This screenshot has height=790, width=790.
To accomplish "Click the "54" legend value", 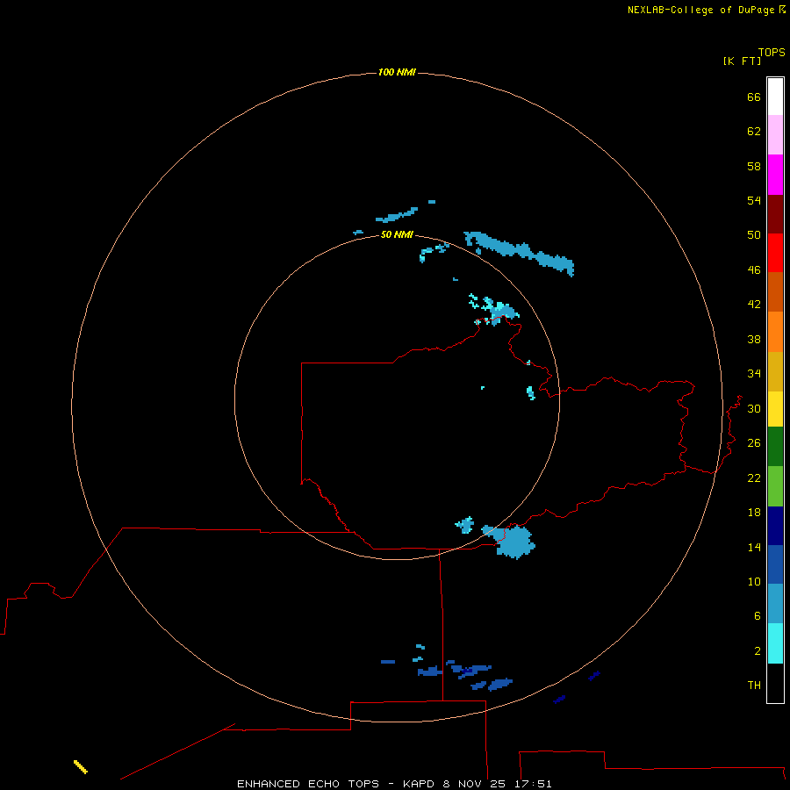I will [754, 200].
